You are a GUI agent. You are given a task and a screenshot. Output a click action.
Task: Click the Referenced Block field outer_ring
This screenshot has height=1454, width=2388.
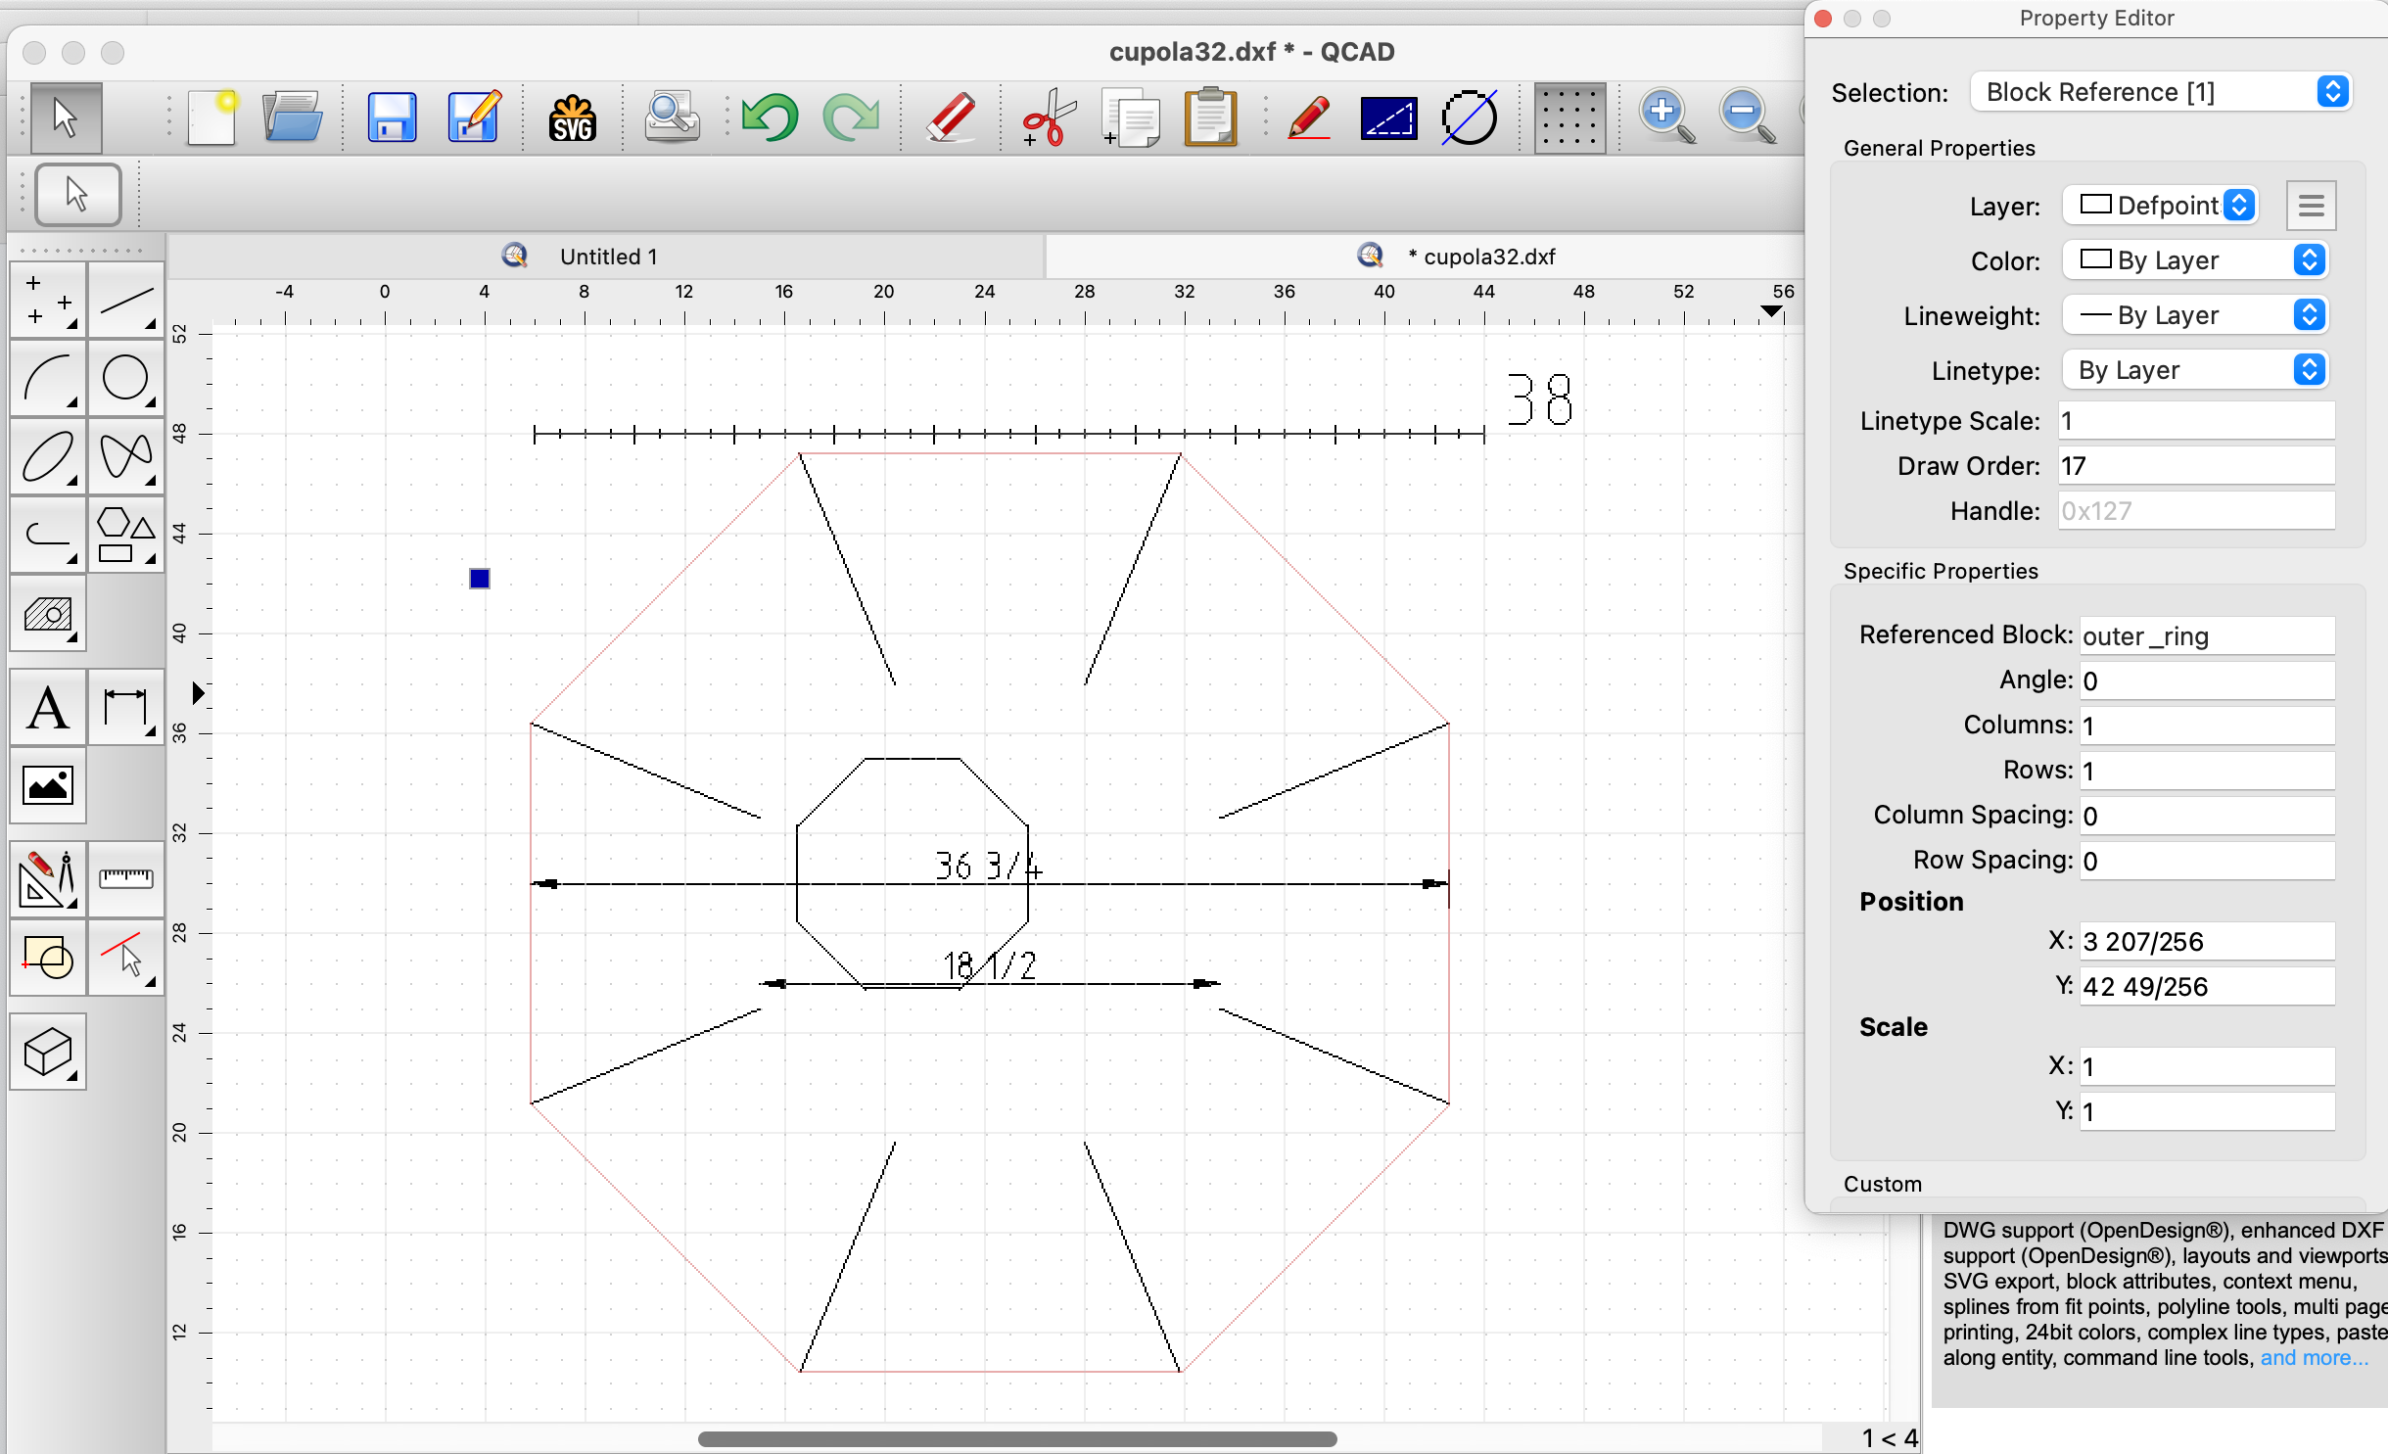[x=2207, y=636]
